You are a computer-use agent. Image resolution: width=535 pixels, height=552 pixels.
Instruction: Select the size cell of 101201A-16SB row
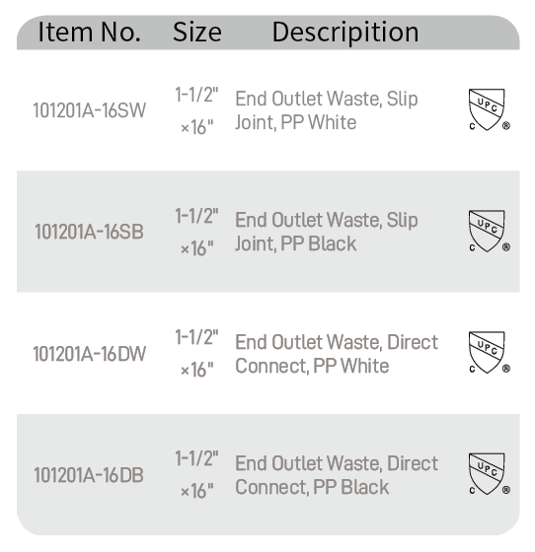196,233
